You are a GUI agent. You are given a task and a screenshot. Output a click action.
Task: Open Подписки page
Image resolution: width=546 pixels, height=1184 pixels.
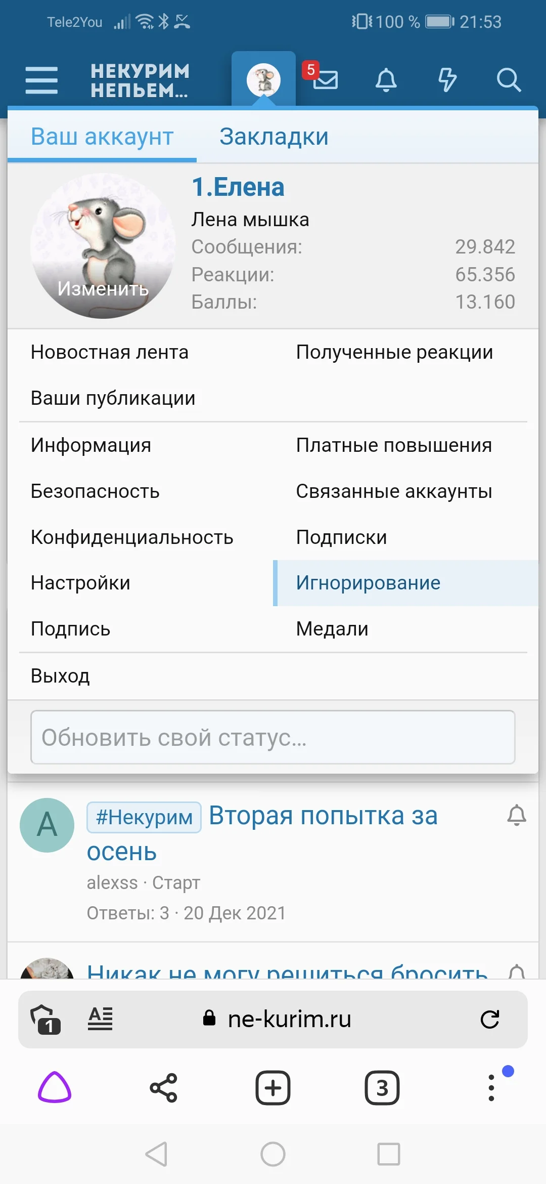click(405, 537)
